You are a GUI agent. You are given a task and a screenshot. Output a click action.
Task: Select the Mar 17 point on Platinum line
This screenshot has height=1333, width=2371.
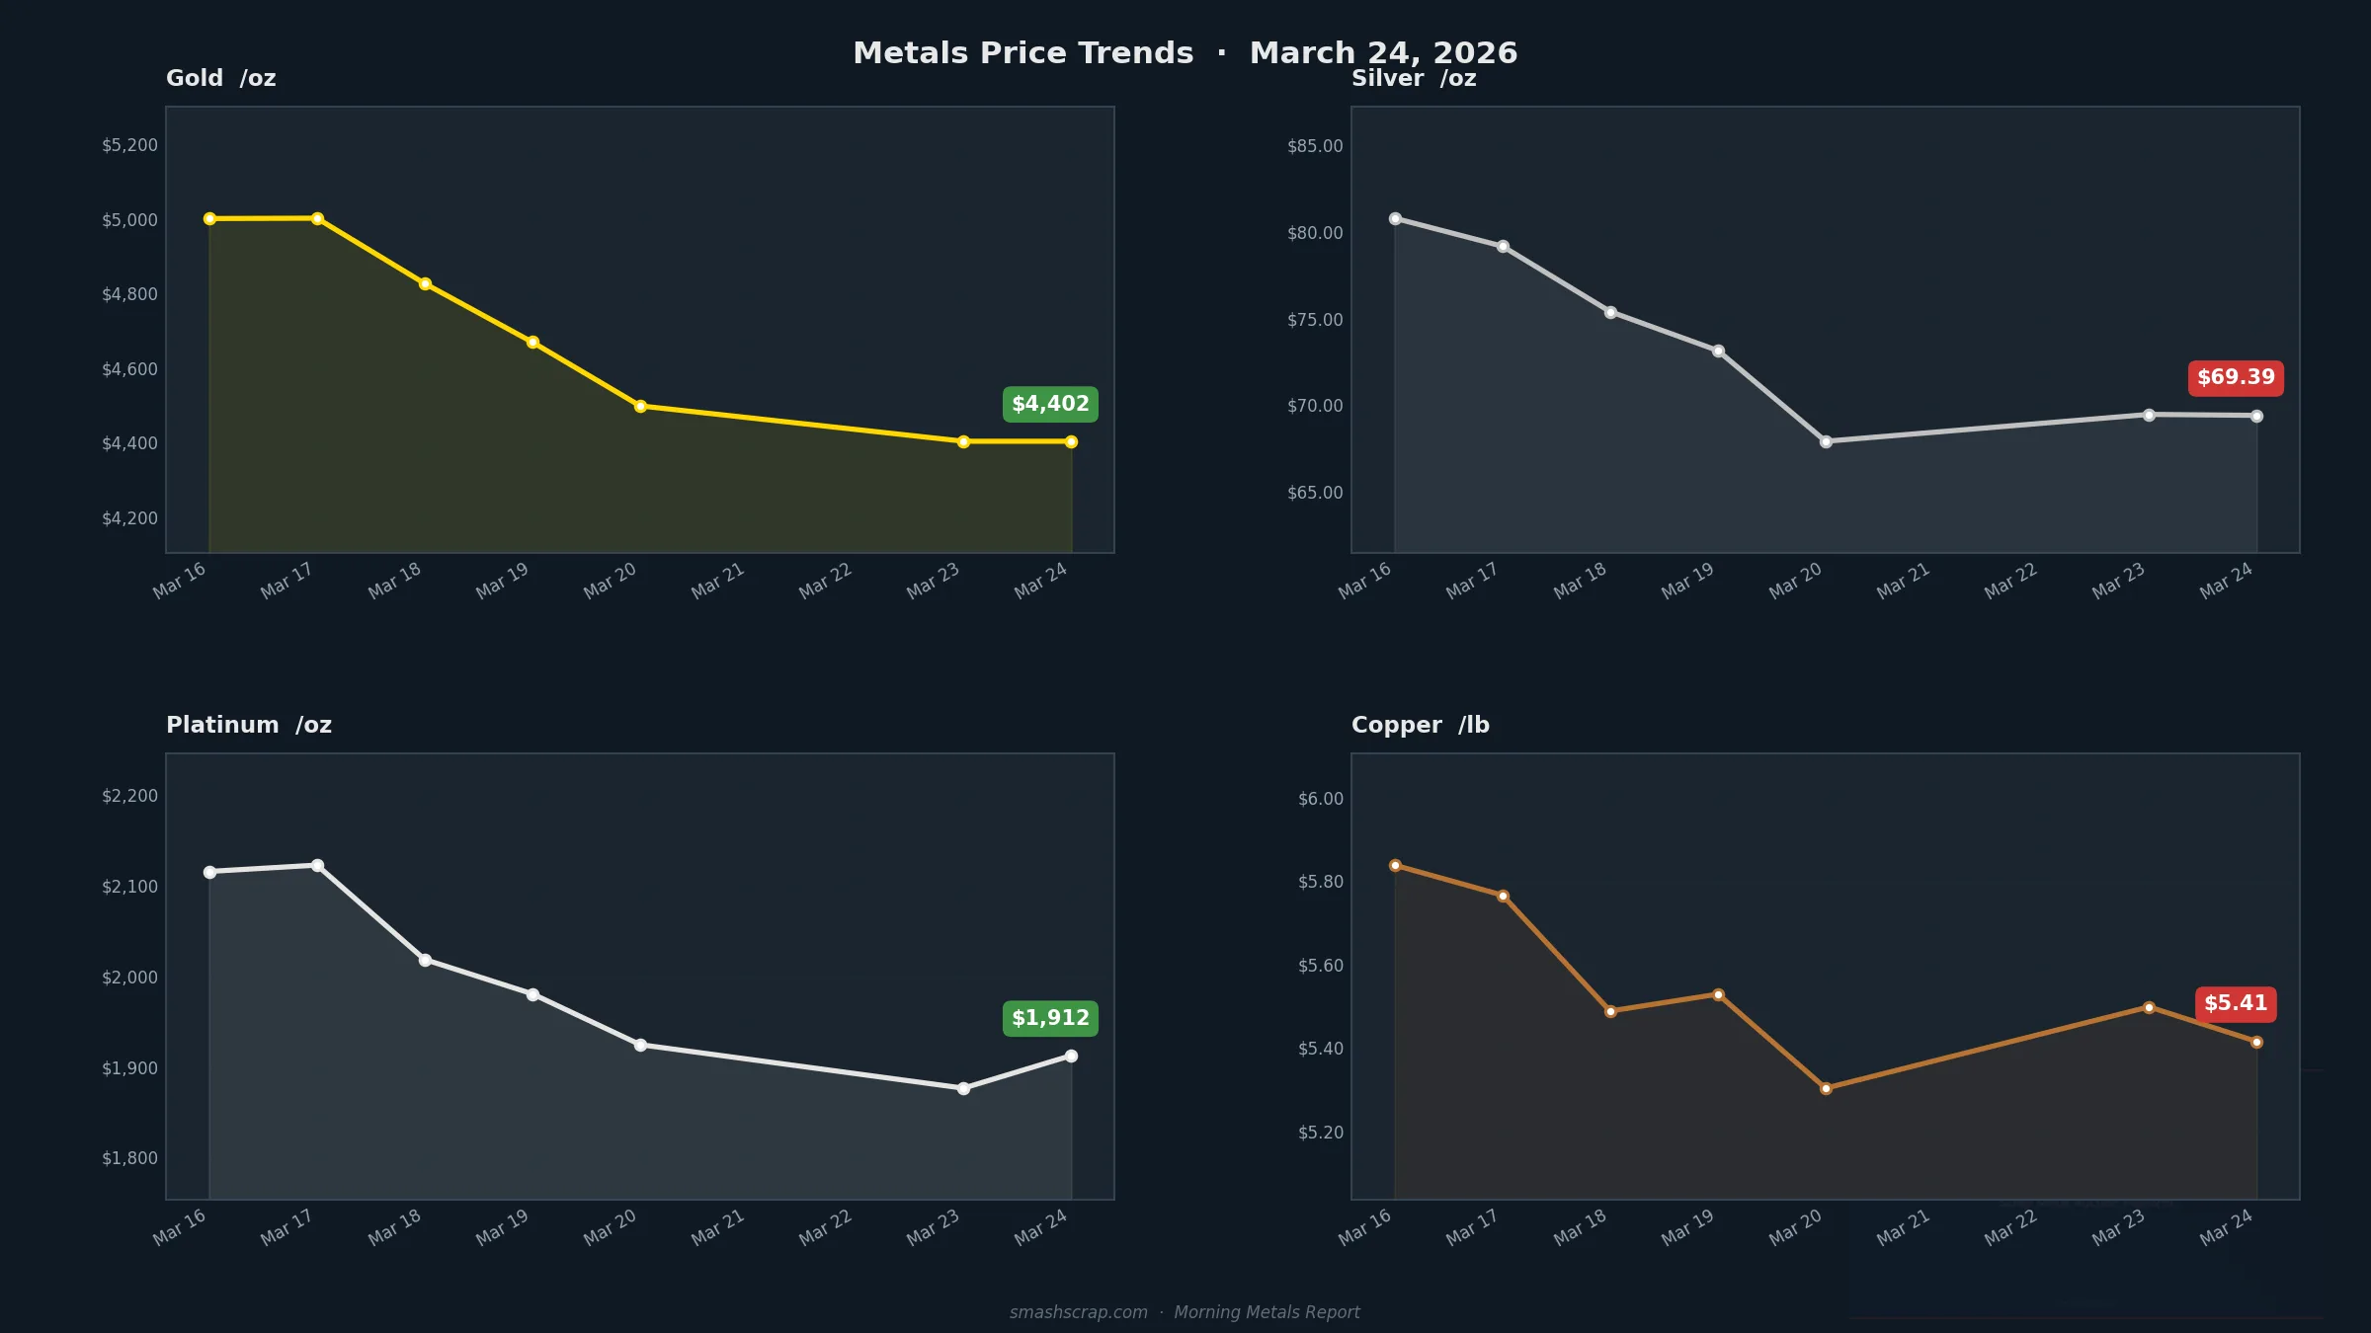[x=317, y=865]
